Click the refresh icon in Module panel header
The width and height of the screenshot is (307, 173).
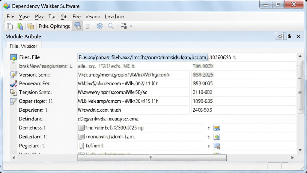[280, 36]
